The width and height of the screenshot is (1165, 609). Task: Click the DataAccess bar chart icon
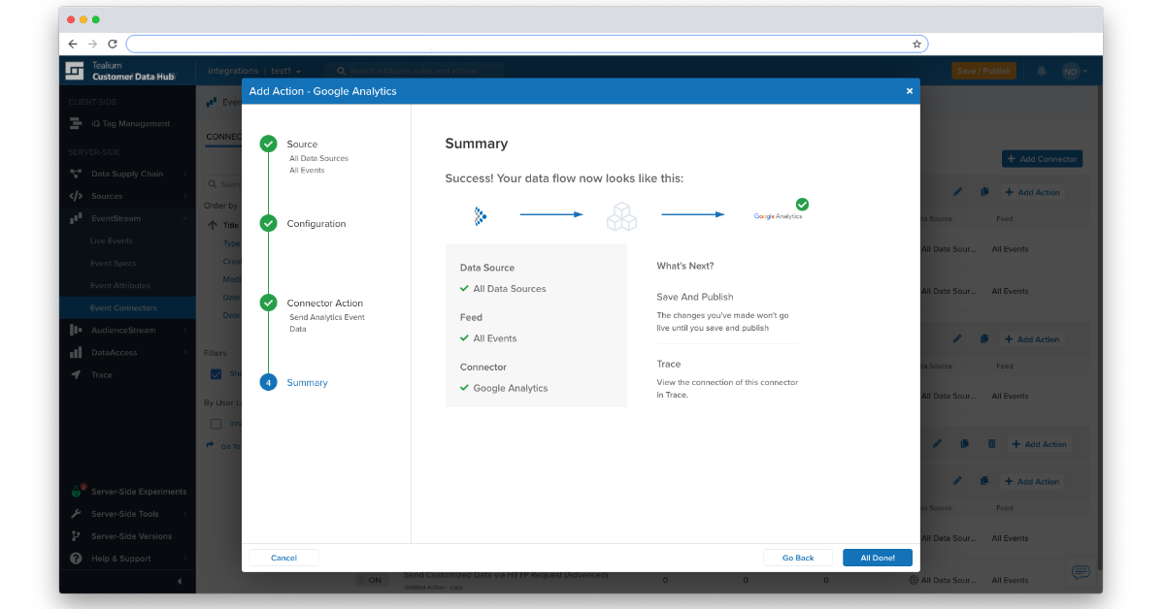pyautogui.click(x=76, y=352)
